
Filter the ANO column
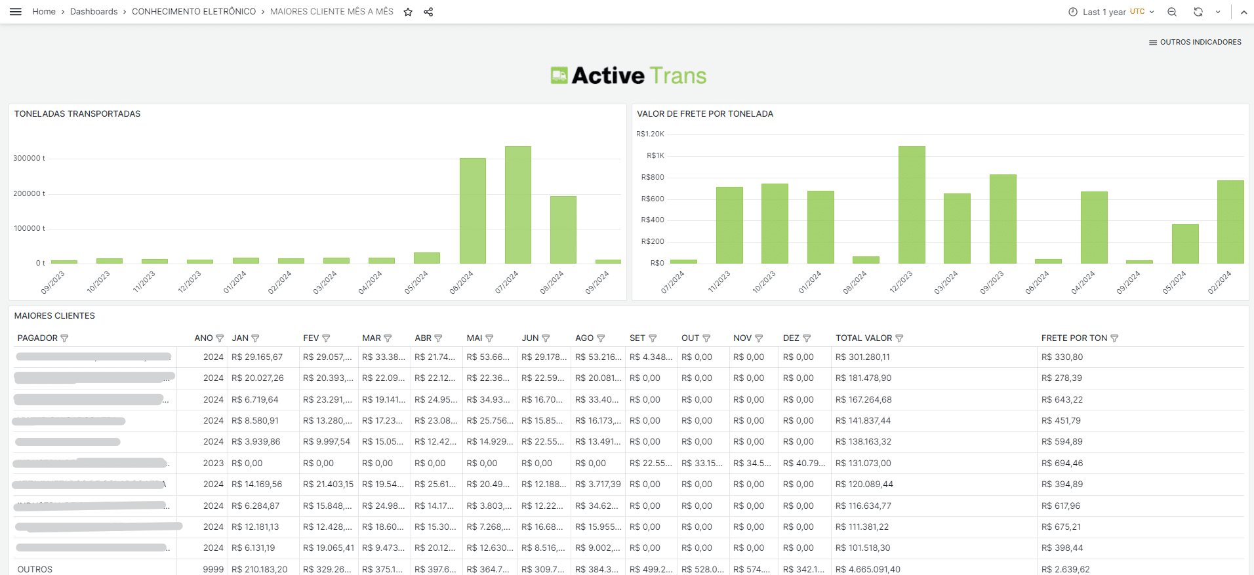[x=220, y=338]
